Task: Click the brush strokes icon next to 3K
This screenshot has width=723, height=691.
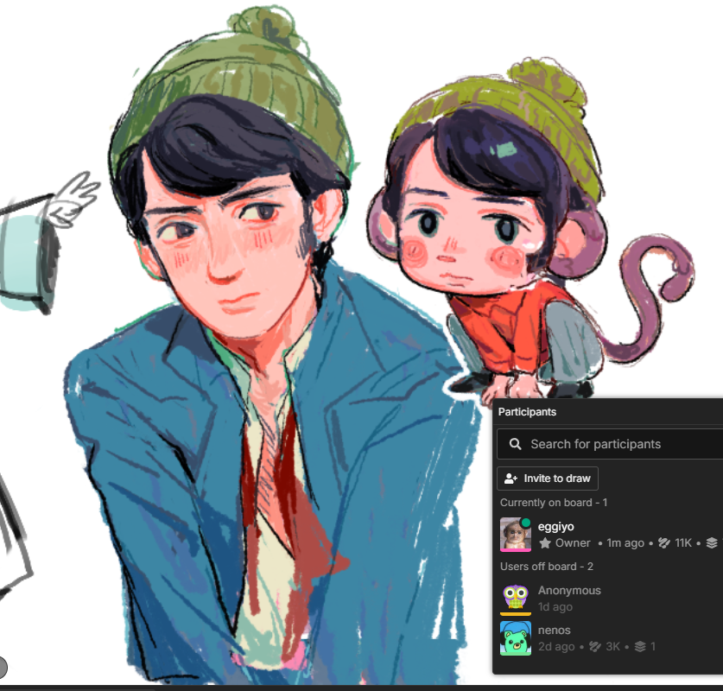Action: 595,647
